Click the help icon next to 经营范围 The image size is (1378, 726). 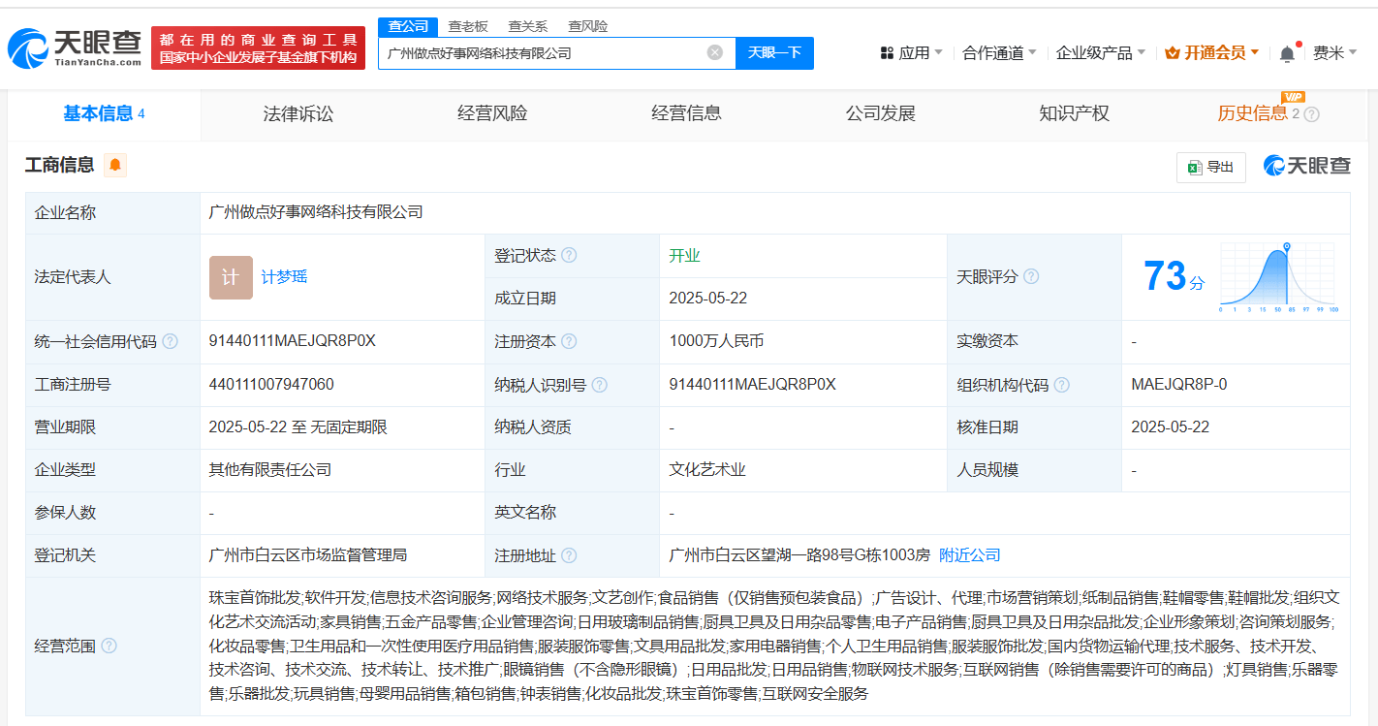point(109,646)
